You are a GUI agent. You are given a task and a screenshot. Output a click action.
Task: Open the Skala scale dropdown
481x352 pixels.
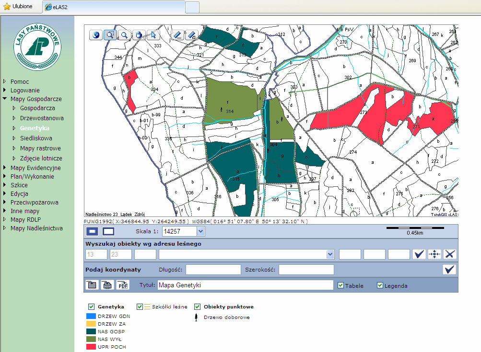pos(200,231)
